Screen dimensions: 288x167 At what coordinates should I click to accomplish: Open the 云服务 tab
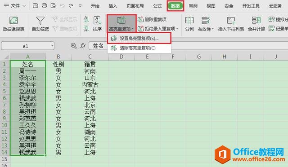(275, 6)
